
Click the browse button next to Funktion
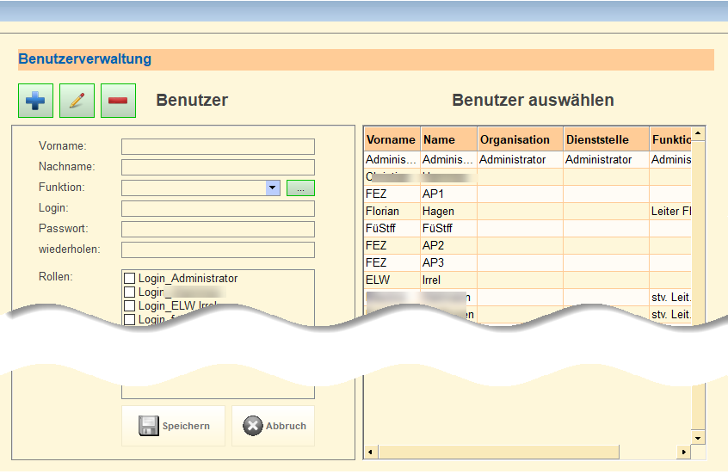pos(301,188)
